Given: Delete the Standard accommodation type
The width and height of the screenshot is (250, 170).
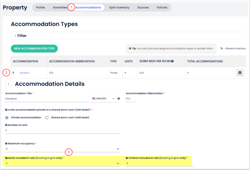Looking at the screenshot, I should coord(240,73).
